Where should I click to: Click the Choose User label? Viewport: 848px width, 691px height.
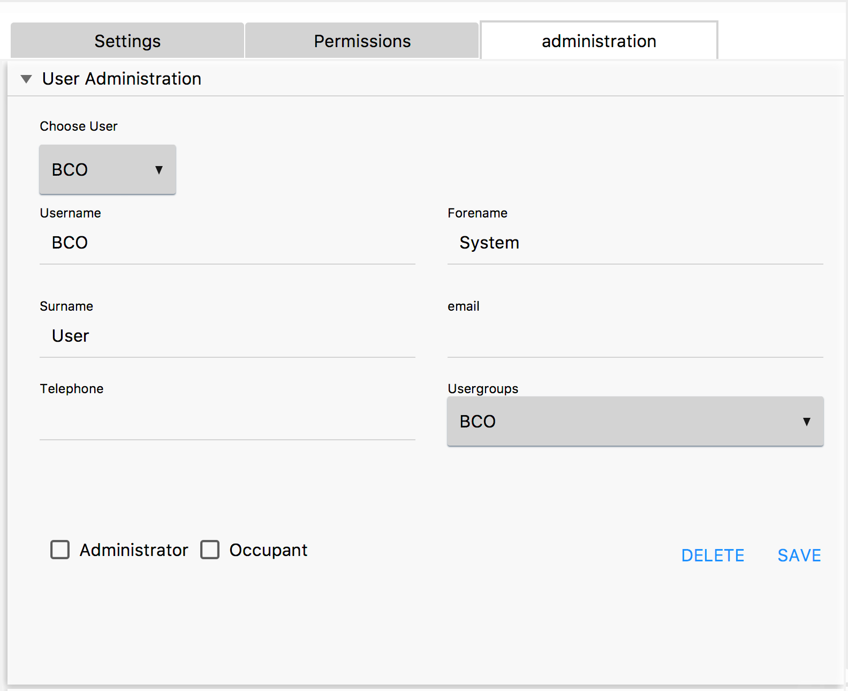[x=79, y=126]
